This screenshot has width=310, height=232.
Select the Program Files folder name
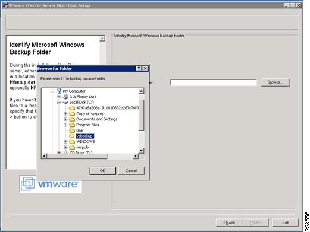click(x=87, y=125)
